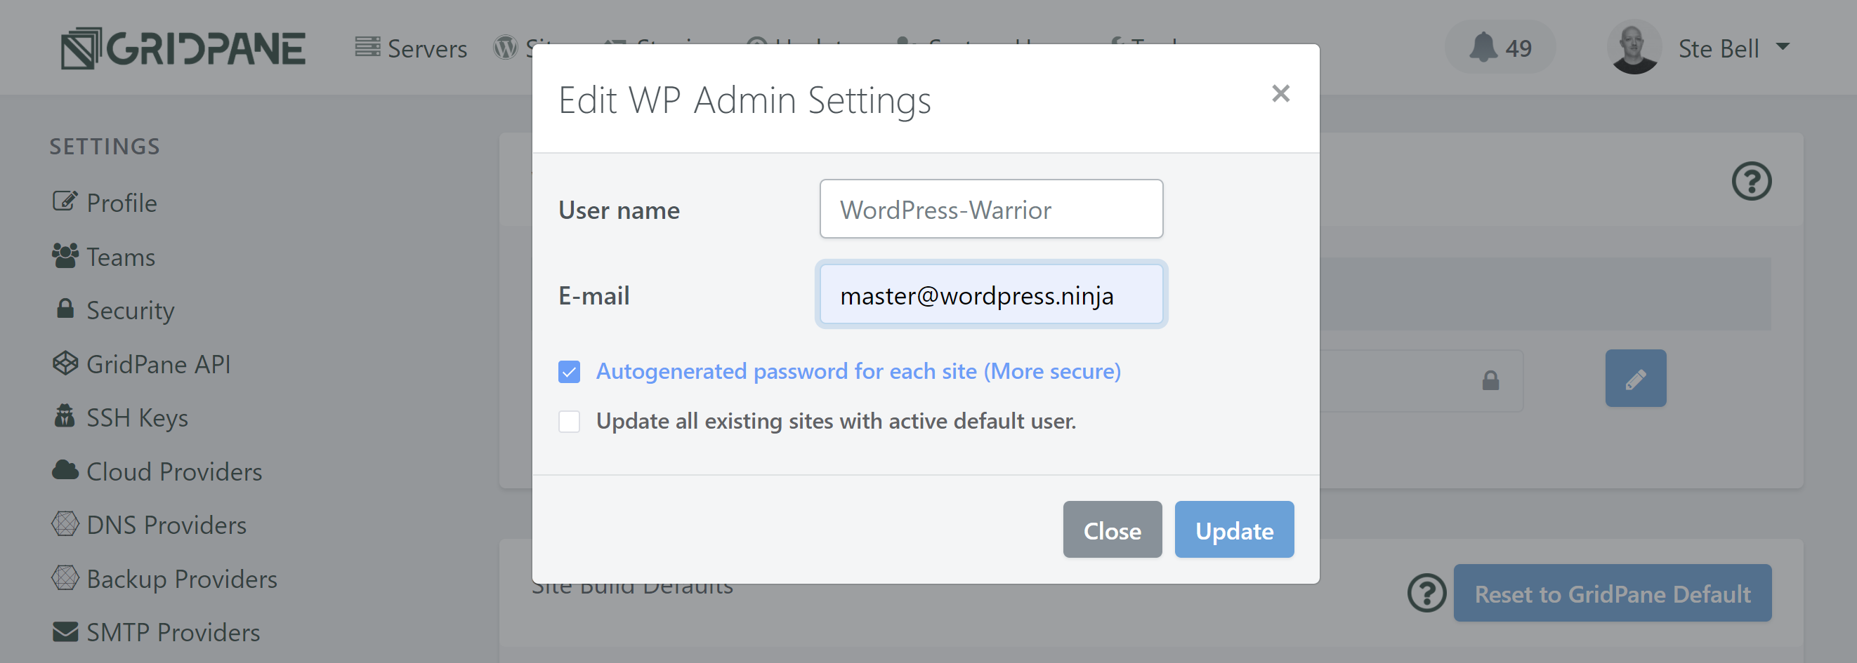The width and height of the screenshot is (1857, 663).
Task: Click the GridPane API cube icon
Action: 65,363
